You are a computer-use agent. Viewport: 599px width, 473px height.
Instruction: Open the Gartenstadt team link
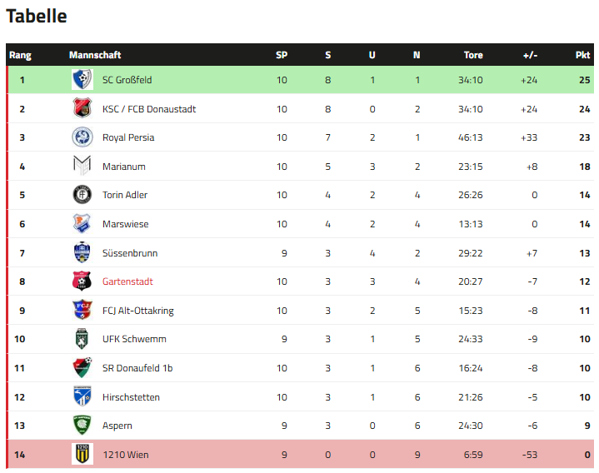point(127,281)
